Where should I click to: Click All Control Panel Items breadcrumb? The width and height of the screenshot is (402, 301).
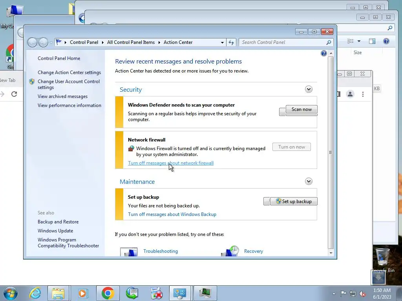(x=131, y=42)
